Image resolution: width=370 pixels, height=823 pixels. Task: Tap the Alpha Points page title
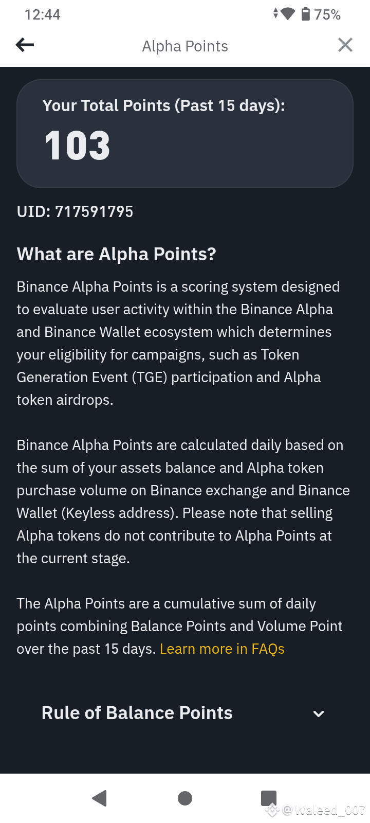[185, 46]
